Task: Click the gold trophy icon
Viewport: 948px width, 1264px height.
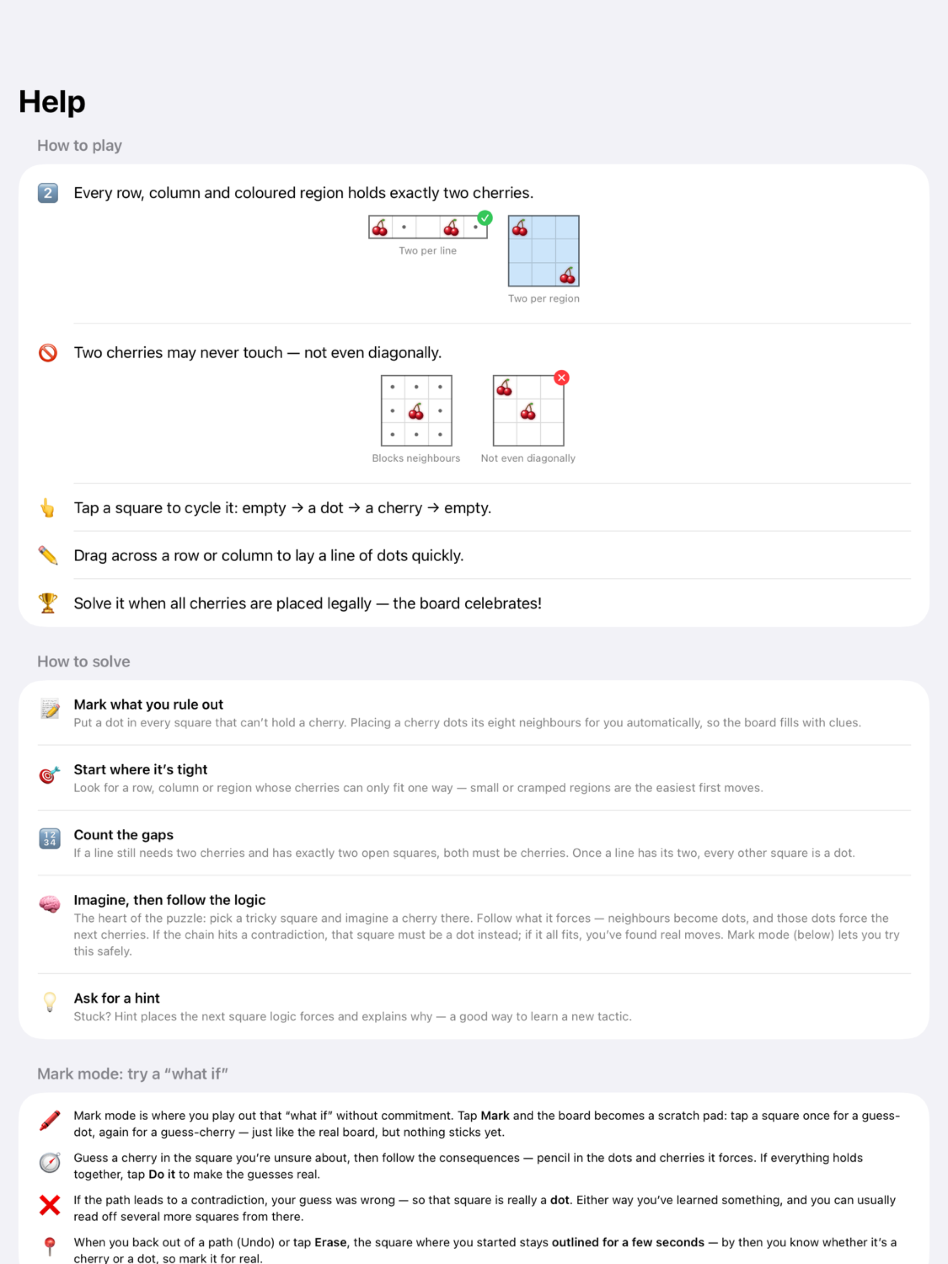Action: pos(48,603)
